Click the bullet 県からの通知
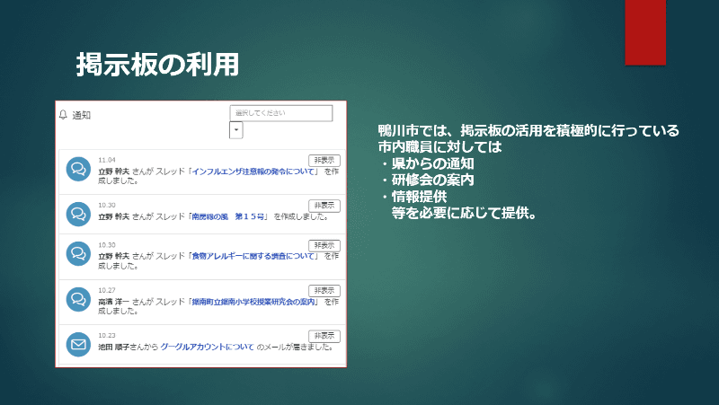719x405 pixels. [433, 163]
